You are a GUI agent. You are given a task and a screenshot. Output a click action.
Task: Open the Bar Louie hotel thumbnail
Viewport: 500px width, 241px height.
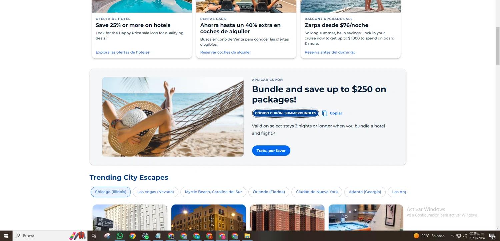coord(130,217)
